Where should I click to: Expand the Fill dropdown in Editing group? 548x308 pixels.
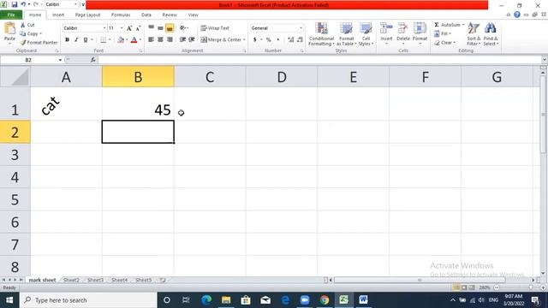coord(450,33)
